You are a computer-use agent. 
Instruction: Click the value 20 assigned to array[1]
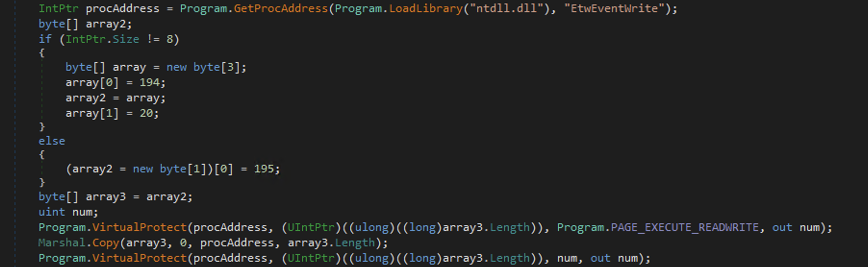pos(146,113)
